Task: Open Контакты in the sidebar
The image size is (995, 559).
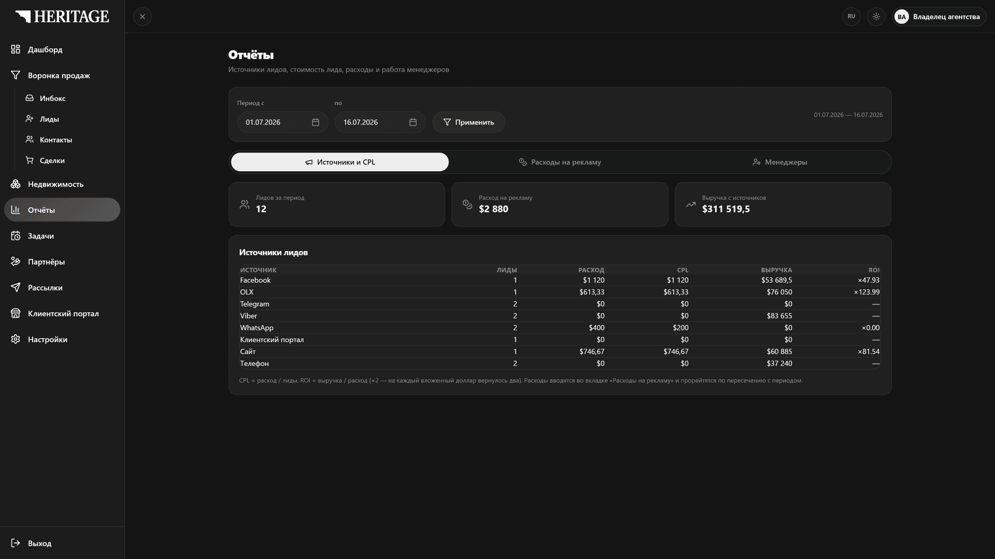Action: click(69, 140)
